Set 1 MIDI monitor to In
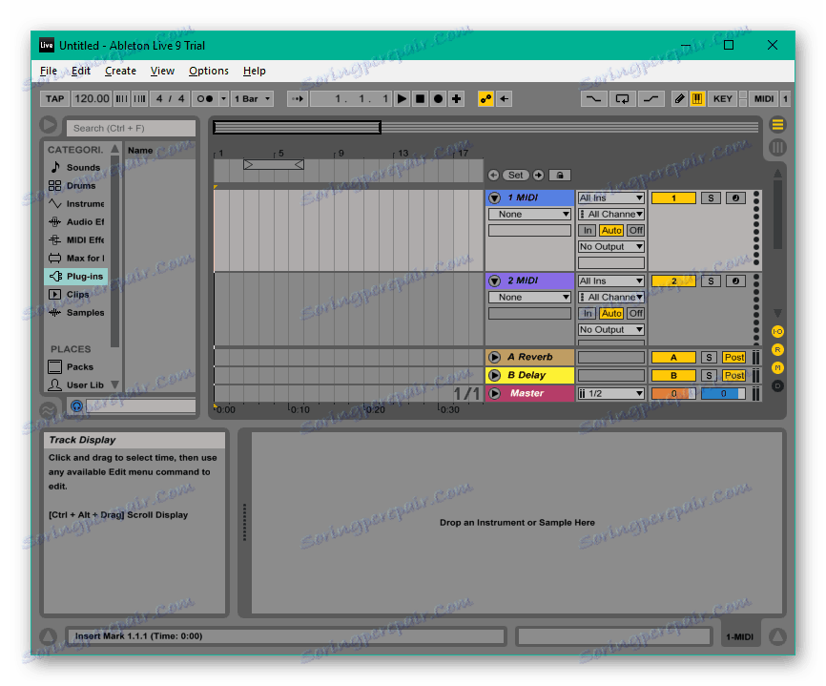This screenshot has height=686, width=826. coord(588,230)
